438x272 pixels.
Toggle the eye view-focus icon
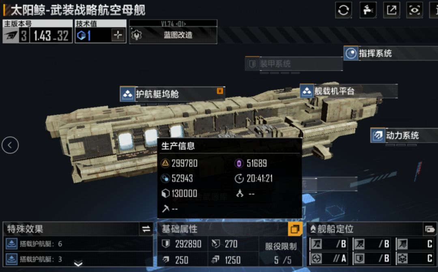pos(414,10)
